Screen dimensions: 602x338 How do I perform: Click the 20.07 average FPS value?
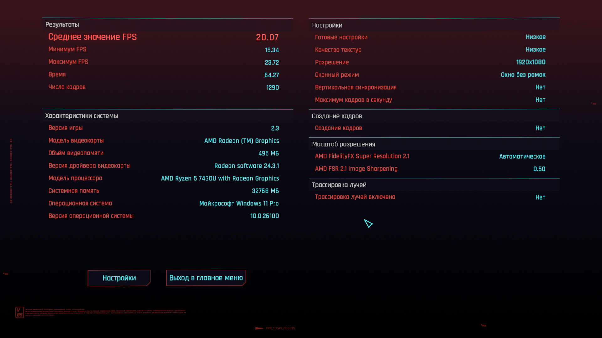click(x=267, y=37)
